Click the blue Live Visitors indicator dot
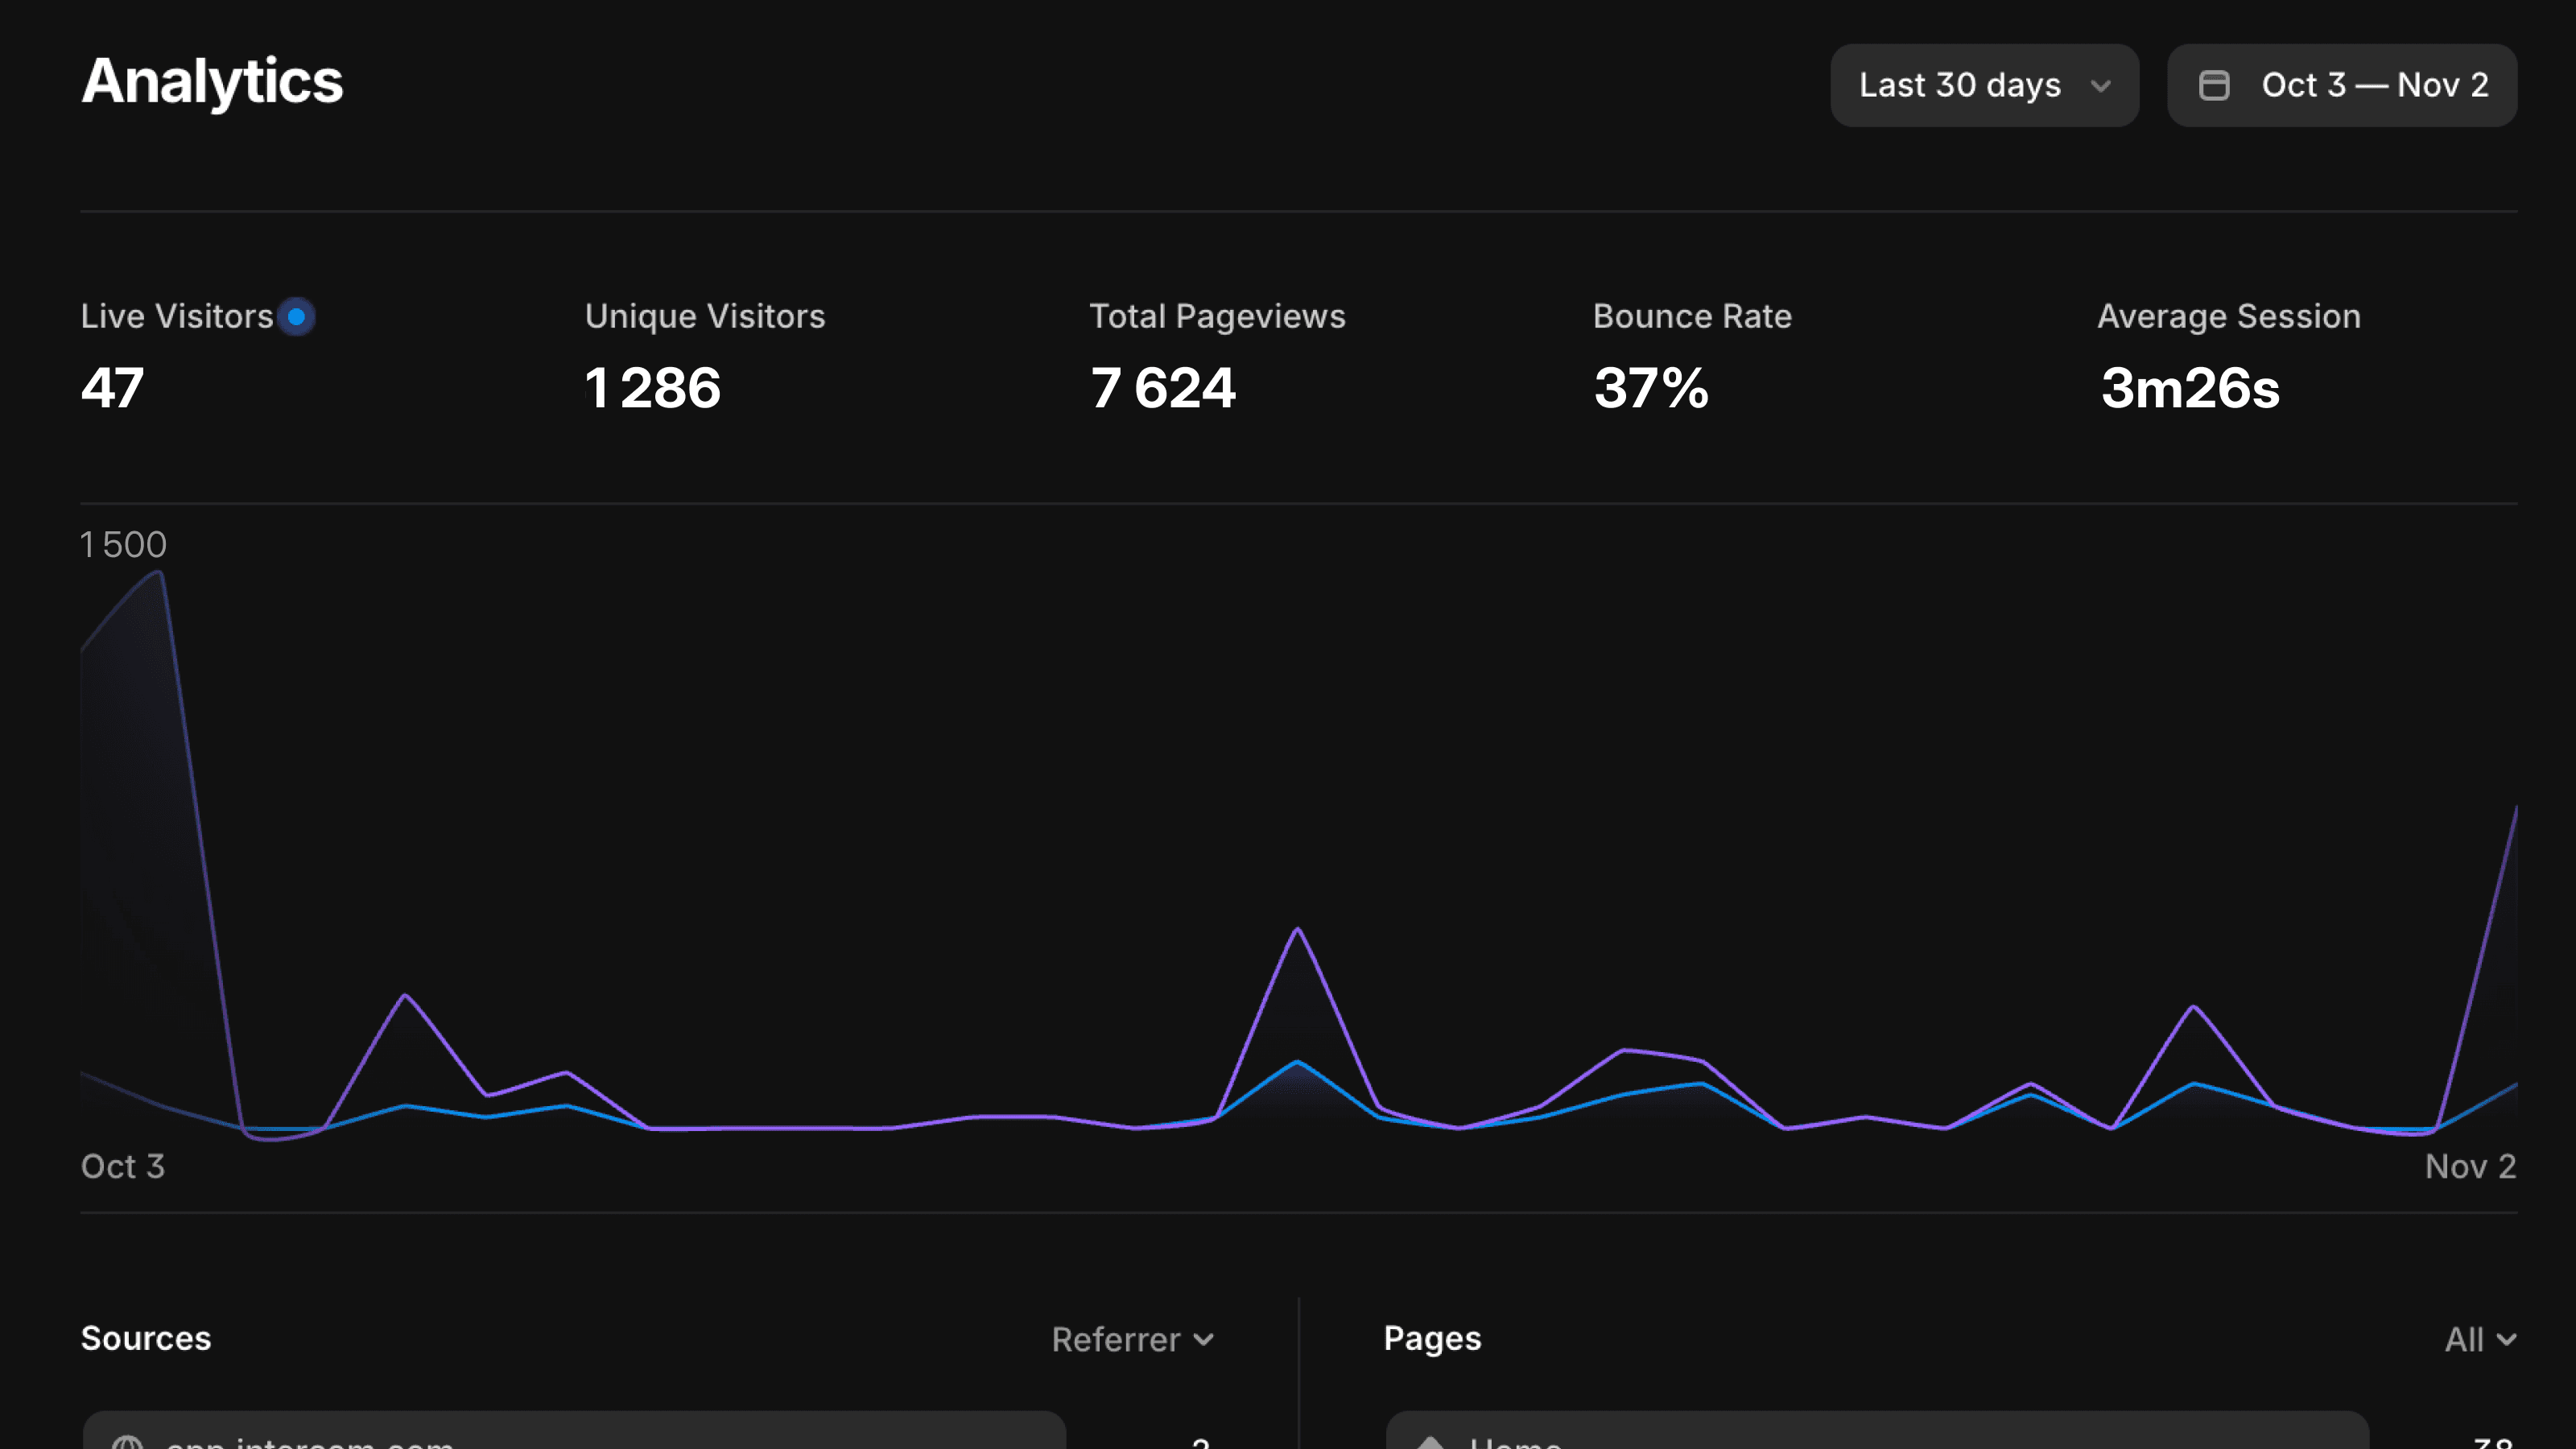The width and height of the screenshot is (2576, 1449). (296, 317)
